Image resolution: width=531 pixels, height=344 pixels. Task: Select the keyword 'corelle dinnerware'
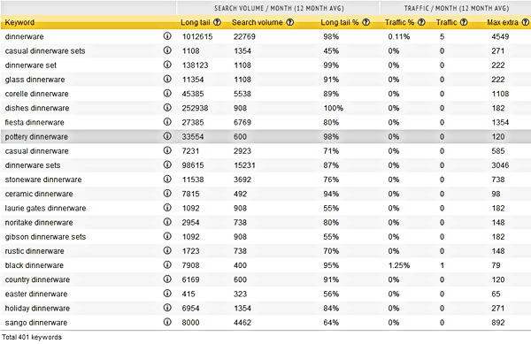[x=36, y=94]
